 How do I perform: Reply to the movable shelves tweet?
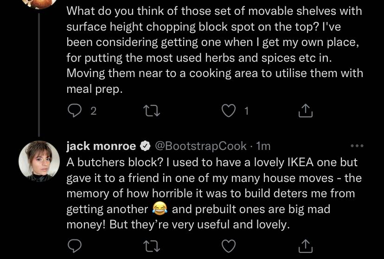pyautogui.click(x=75, y=111)
